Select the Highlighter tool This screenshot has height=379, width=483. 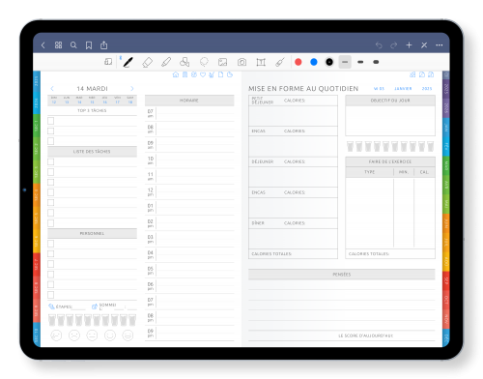[166, 62]
